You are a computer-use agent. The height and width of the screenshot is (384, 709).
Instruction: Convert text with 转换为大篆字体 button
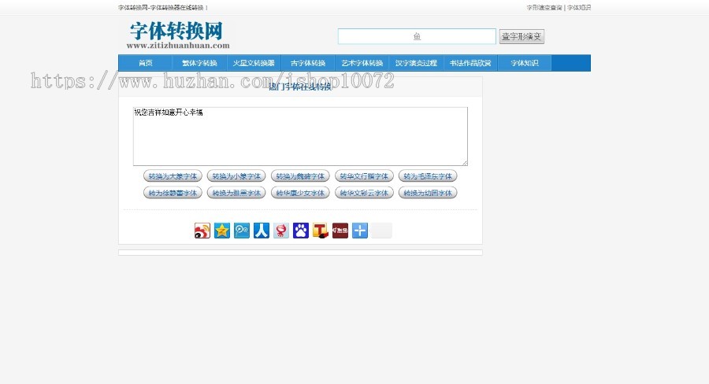pyautogui.click(x=173, y=176)
